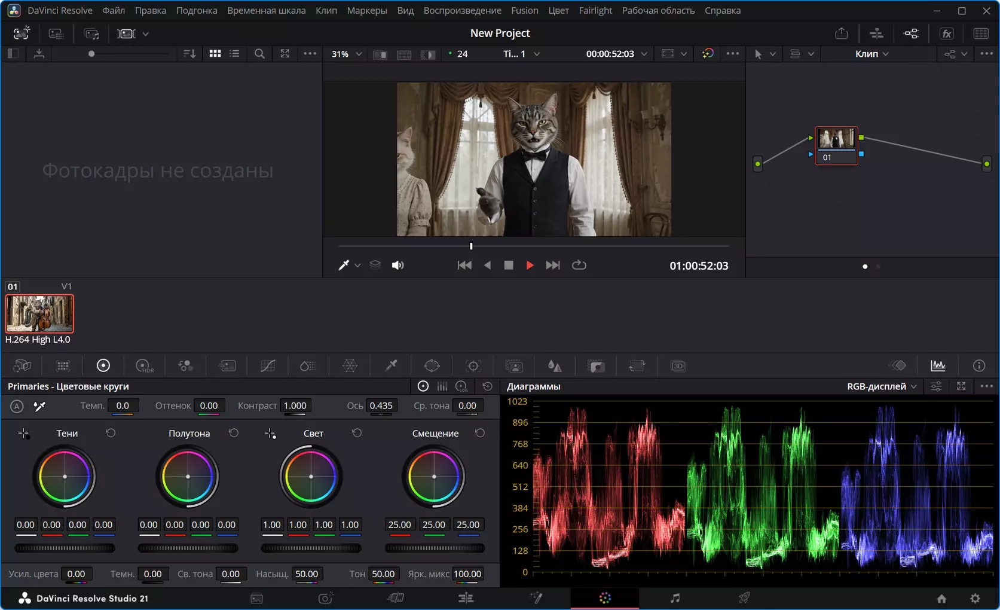Image resolution: width=1000 pixels, height=610 pixels.
Task: Expand the eyedropper picker options
Action: pyautogui.click(x=357, y=266)
